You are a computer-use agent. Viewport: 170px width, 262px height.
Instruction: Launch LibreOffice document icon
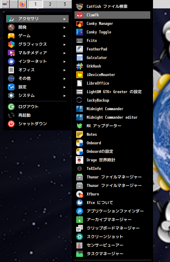pos(80,83)
